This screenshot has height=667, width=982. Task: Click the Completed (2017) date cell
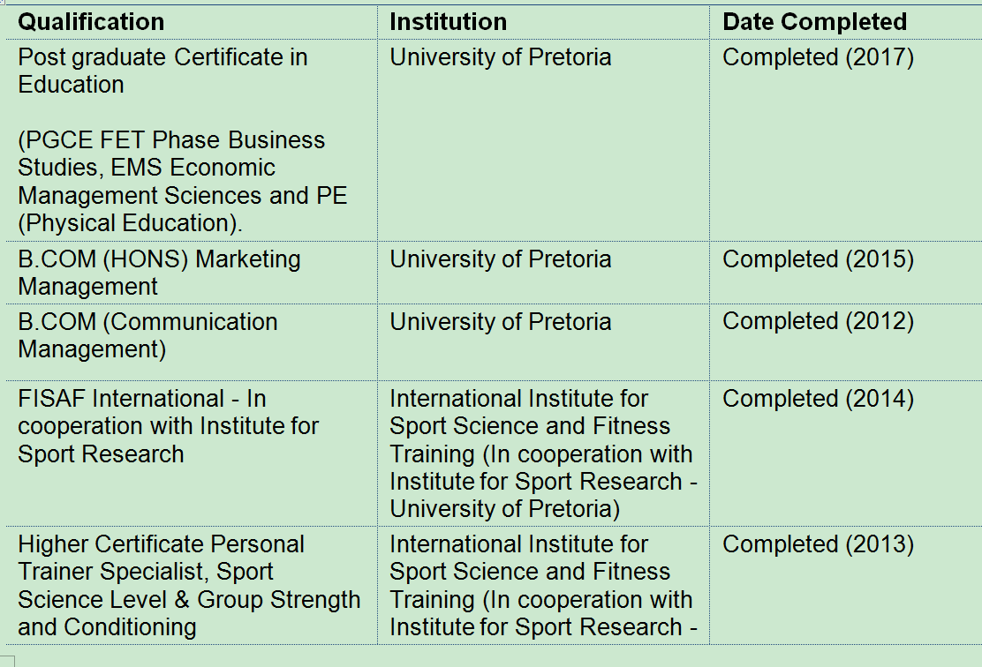coord(818,57)
